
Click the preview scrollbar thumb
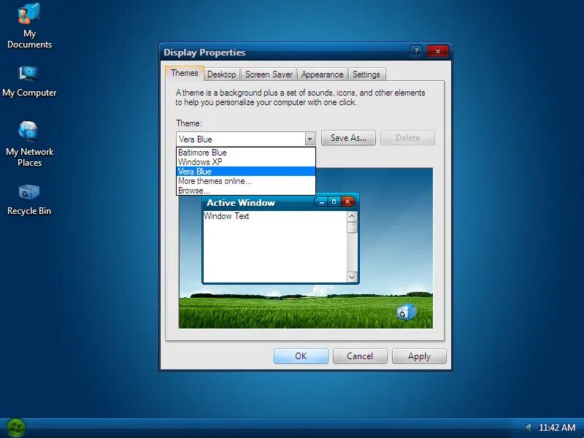pos(352,228)
